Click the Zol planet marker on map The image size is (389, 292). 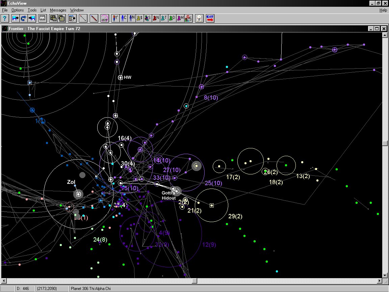coord(78,194)
